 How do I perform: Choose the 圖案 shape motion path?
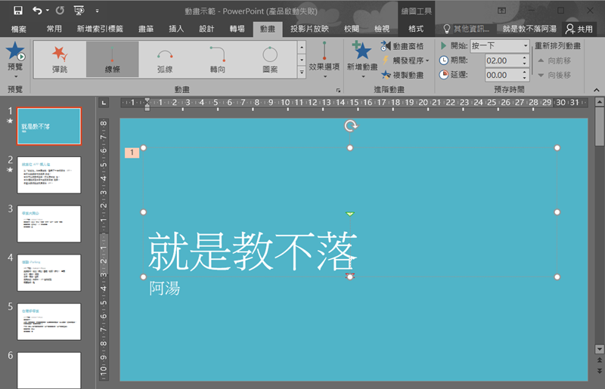click(x=270, y=58)
